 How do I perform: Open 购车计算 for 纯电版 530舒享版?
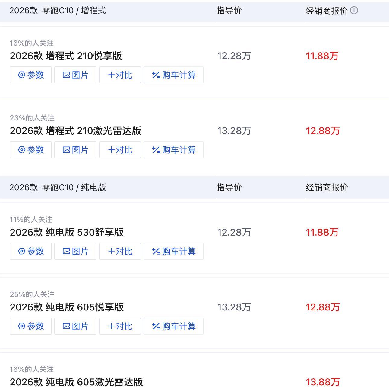coord(174,251)
